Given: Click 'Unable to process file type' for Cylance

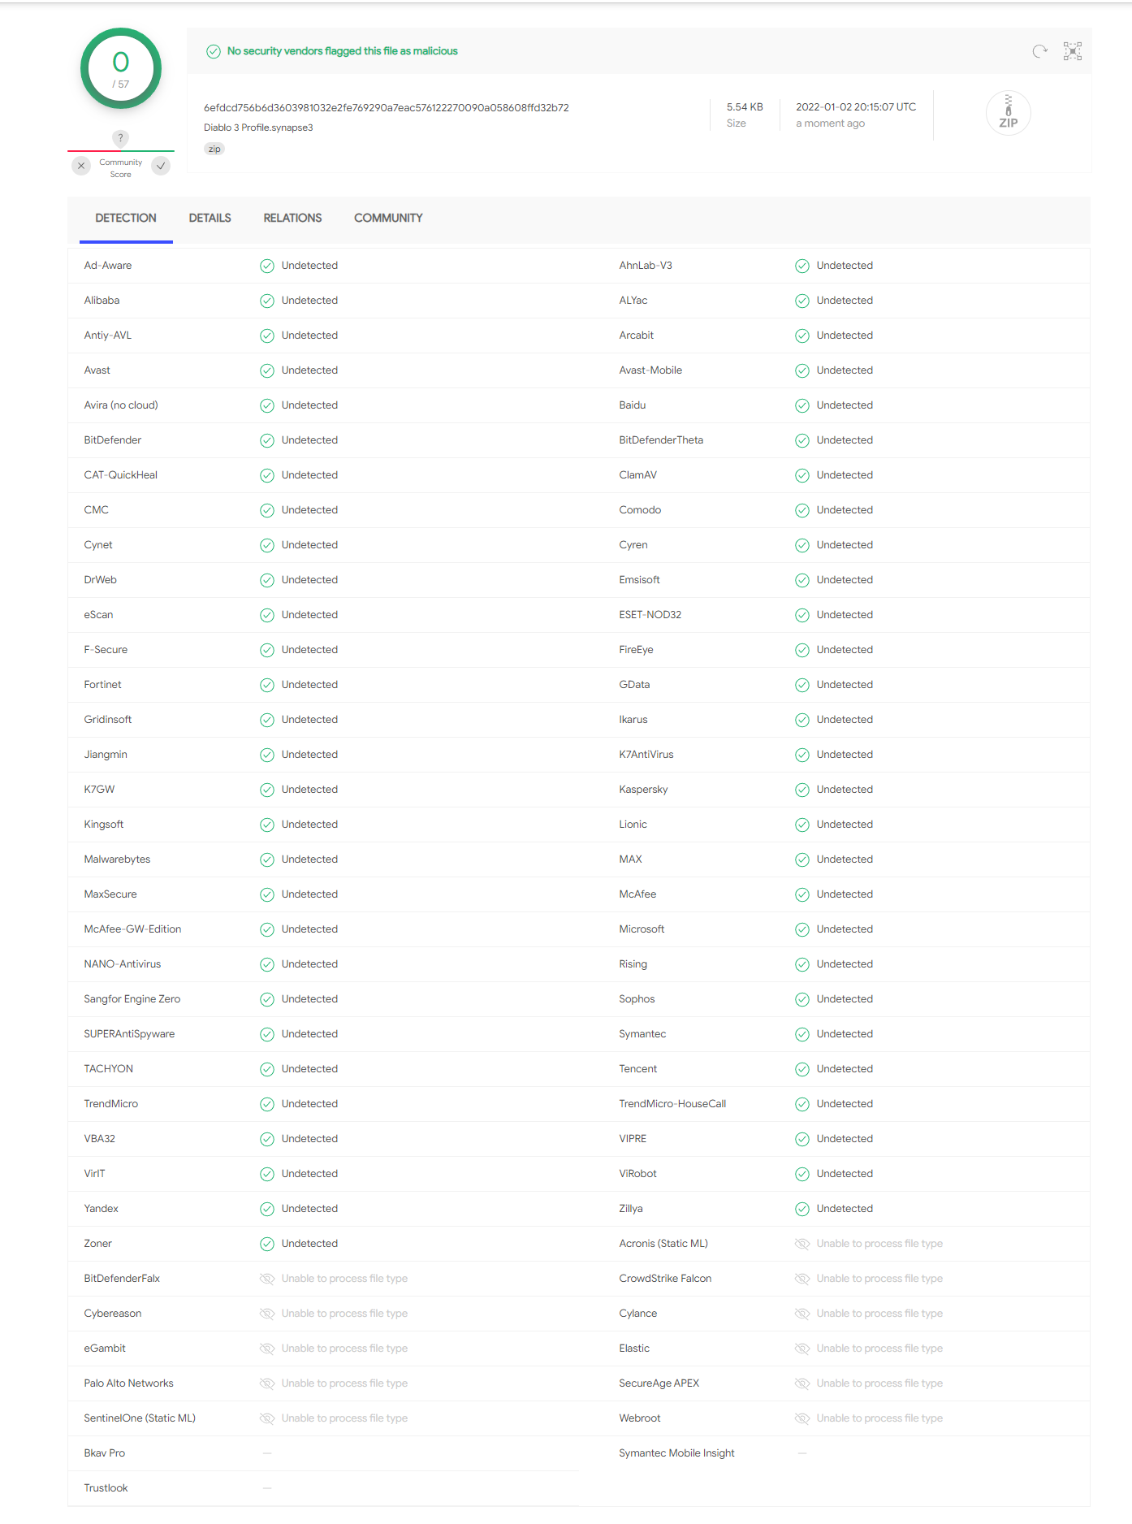Looking at the screenshot, I should (x=879, y=1314).
